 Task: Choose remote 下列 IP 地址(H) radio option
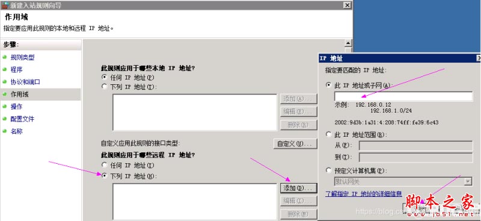coord(104,176)
